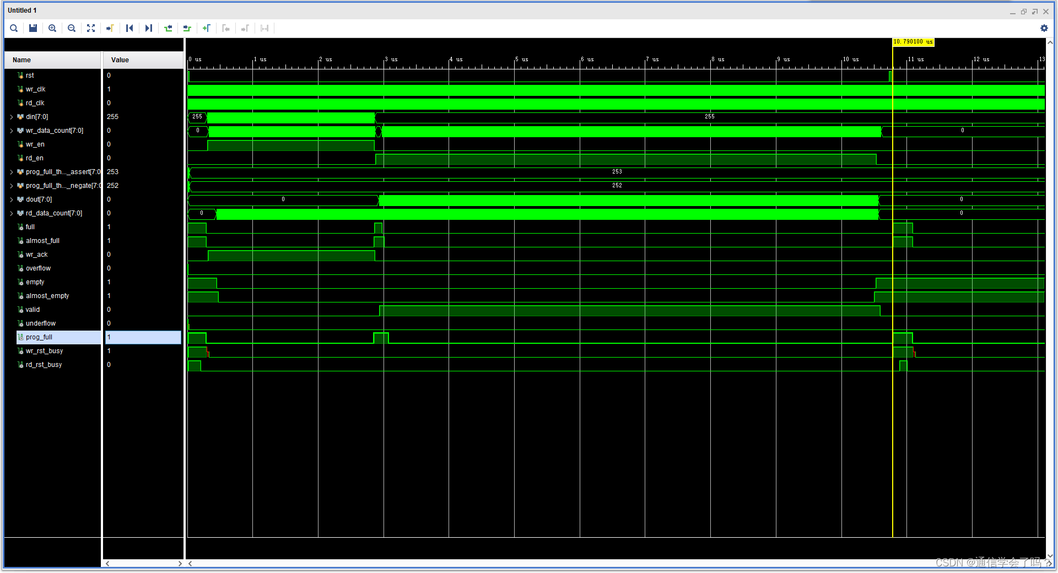Select the wr_rst_busy signal
The height and width of the screenshot is (573, 1058).
point(44,351)
